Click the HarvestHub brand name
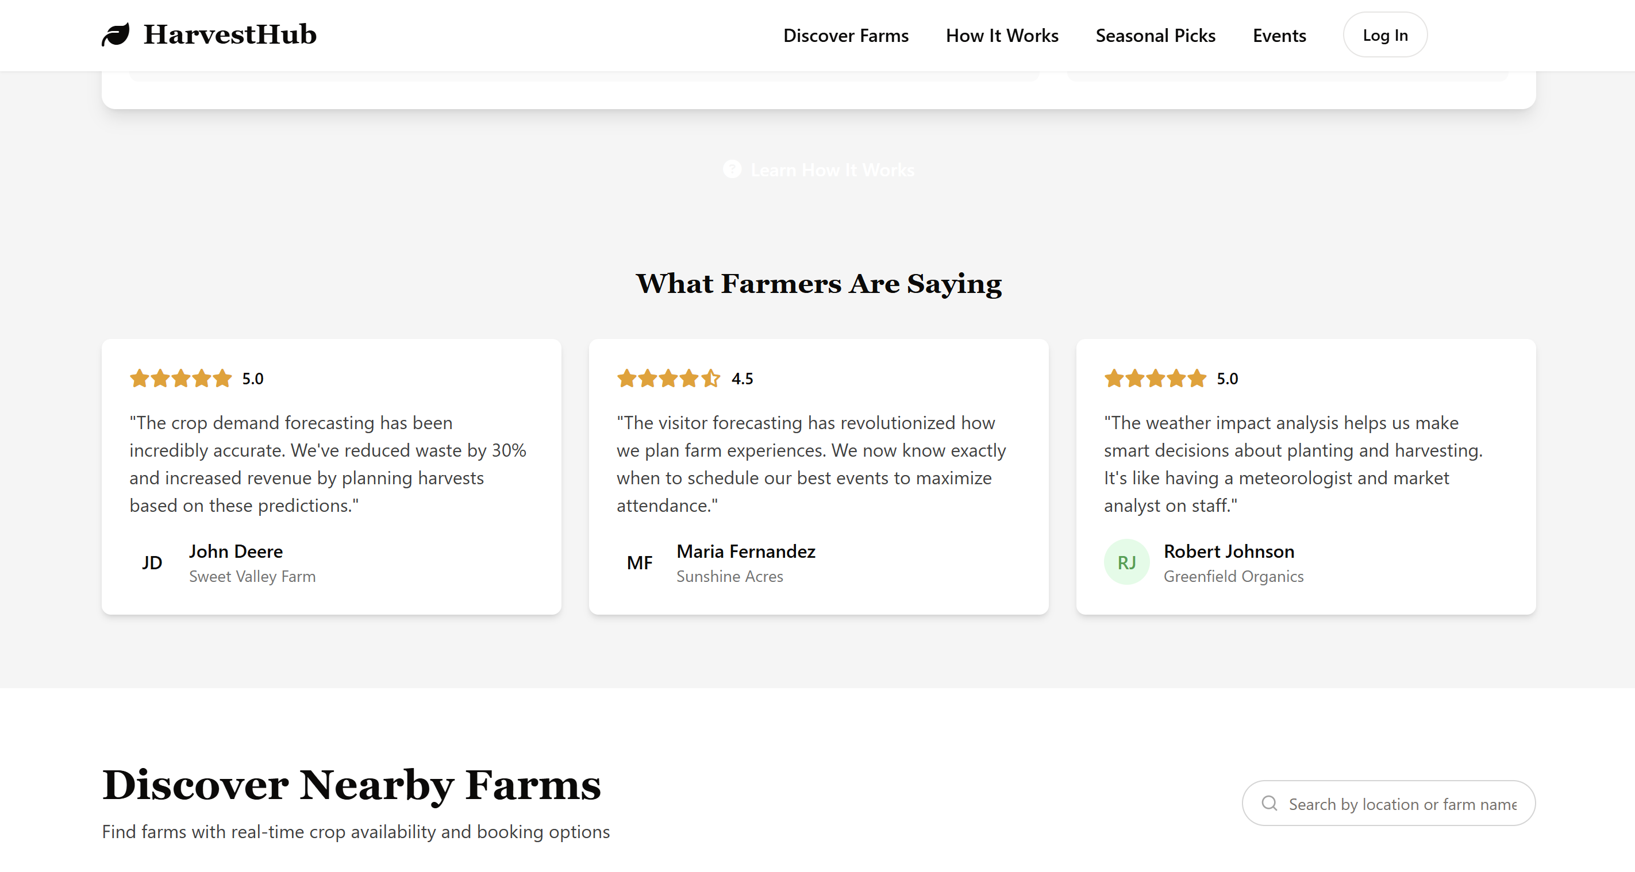This screenshot has height=872, width=1635. pyautogui.click(x=230, y=35)
